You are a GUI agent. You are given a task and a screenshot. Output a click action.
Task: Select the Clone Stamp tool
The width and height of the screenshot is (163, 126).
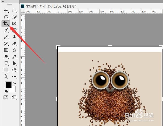14,37
